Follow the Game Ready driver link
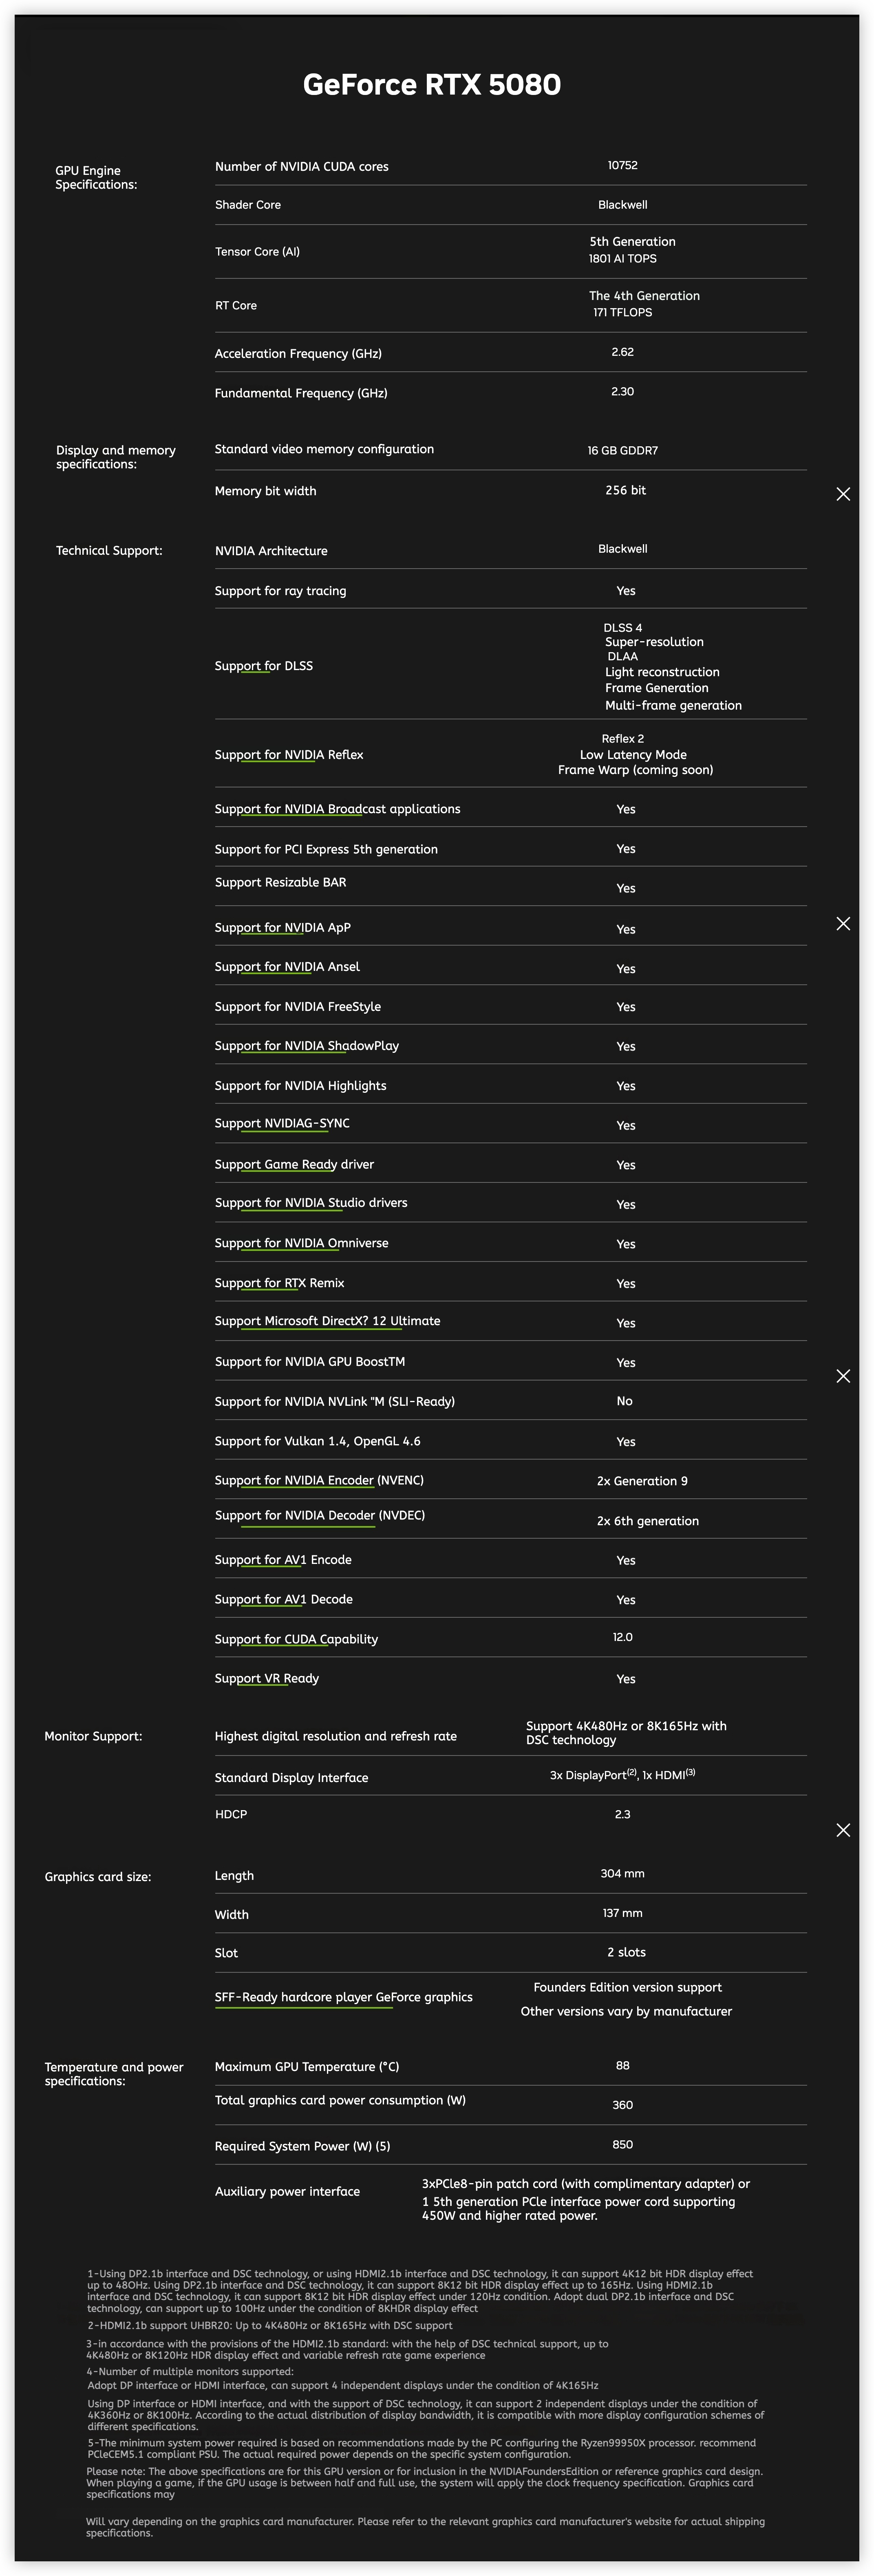Screen dimensions: 874x2576 click(294, 1165)
